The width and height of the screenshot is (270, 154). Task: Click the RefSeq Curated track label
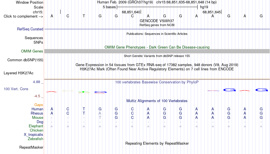tap(30, 29)
